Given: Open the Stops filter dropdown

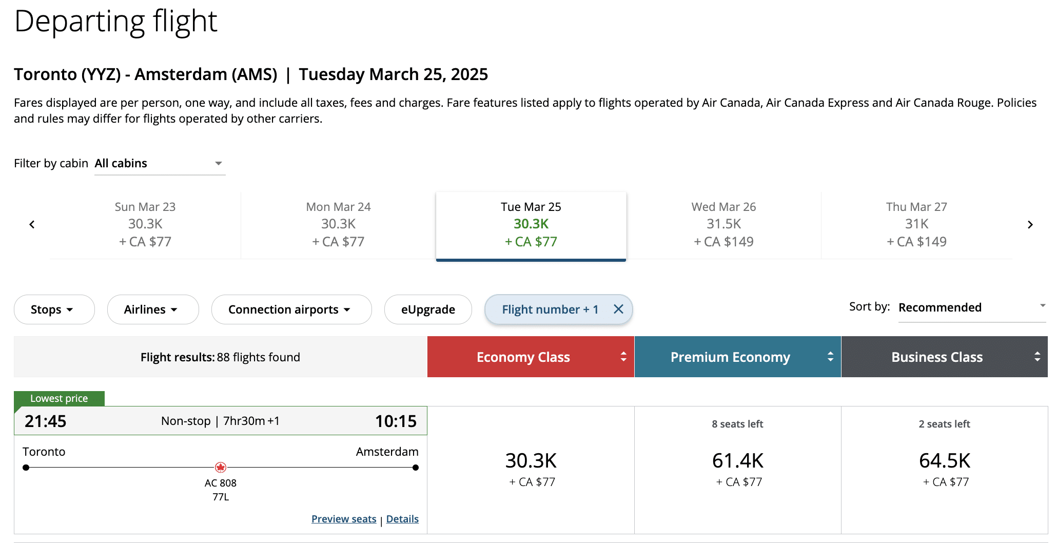Looking at the screenshot, I should click(54, 309).
